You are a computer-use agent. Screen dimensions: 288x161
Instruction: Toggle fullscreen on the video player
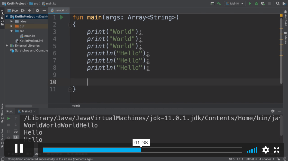277,150
